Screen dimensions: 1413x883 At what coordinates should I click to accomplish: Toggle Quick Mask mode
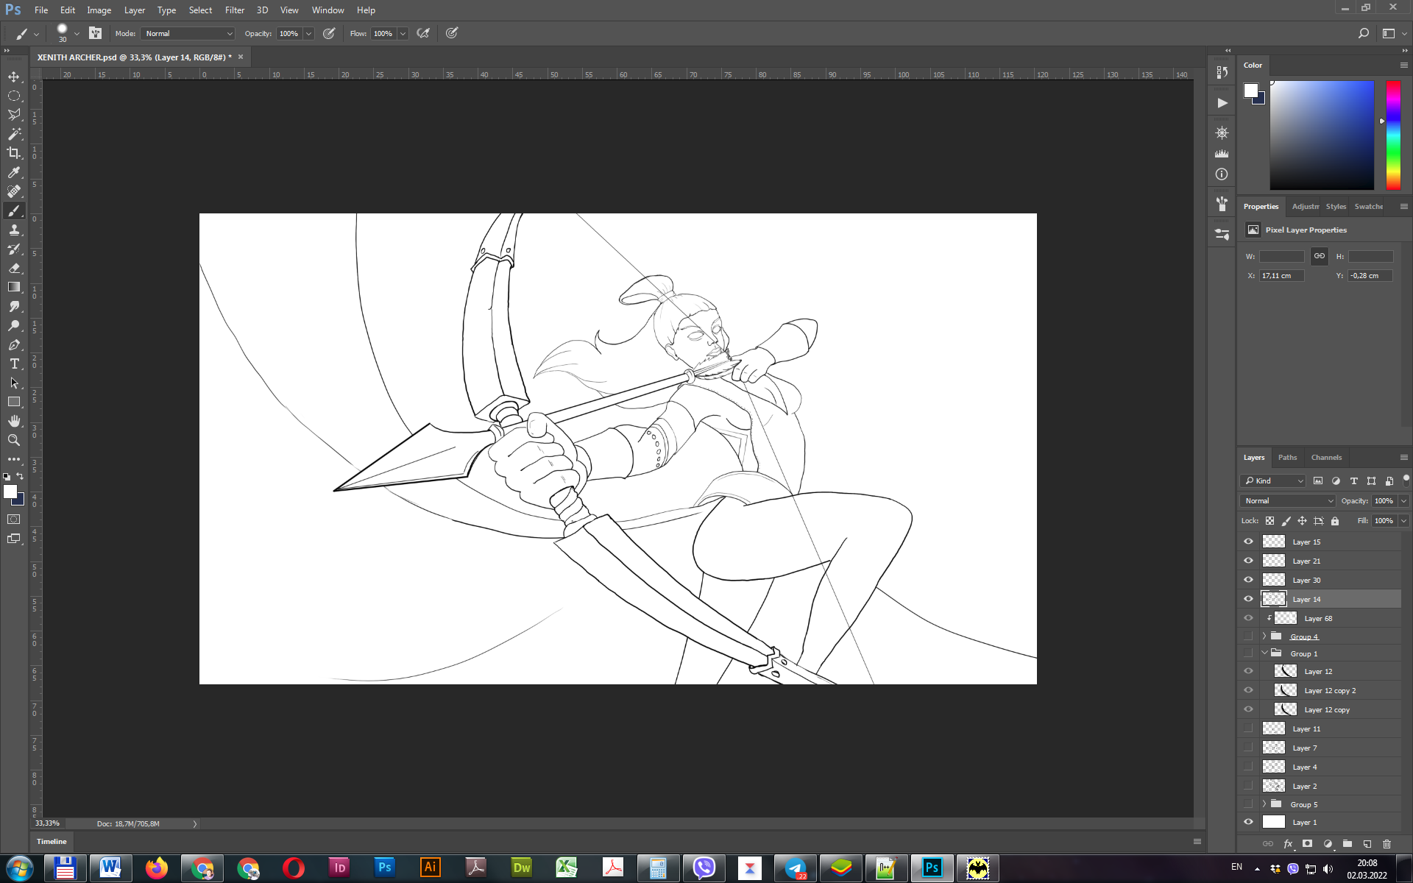(x=14, y=519)
